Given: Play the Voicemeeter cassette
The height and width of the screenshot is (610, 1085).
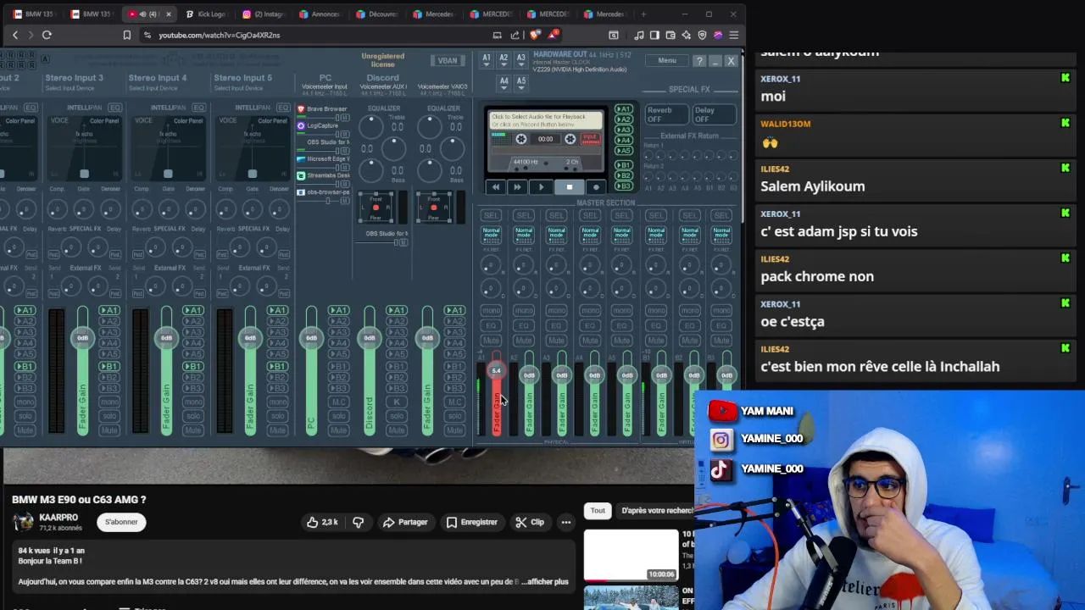Looking at the screenshot, I should click(x=542, y=187).
